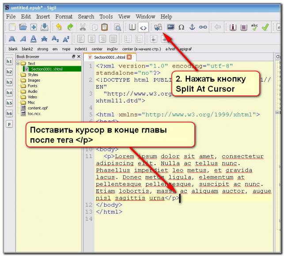Align text right icon

(x=102, y=39)
